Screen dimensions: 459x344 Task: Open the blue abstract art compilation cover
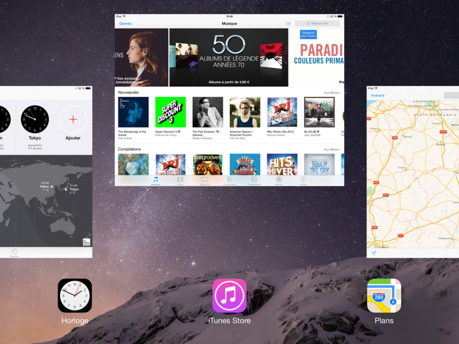[x=133, y=164]
